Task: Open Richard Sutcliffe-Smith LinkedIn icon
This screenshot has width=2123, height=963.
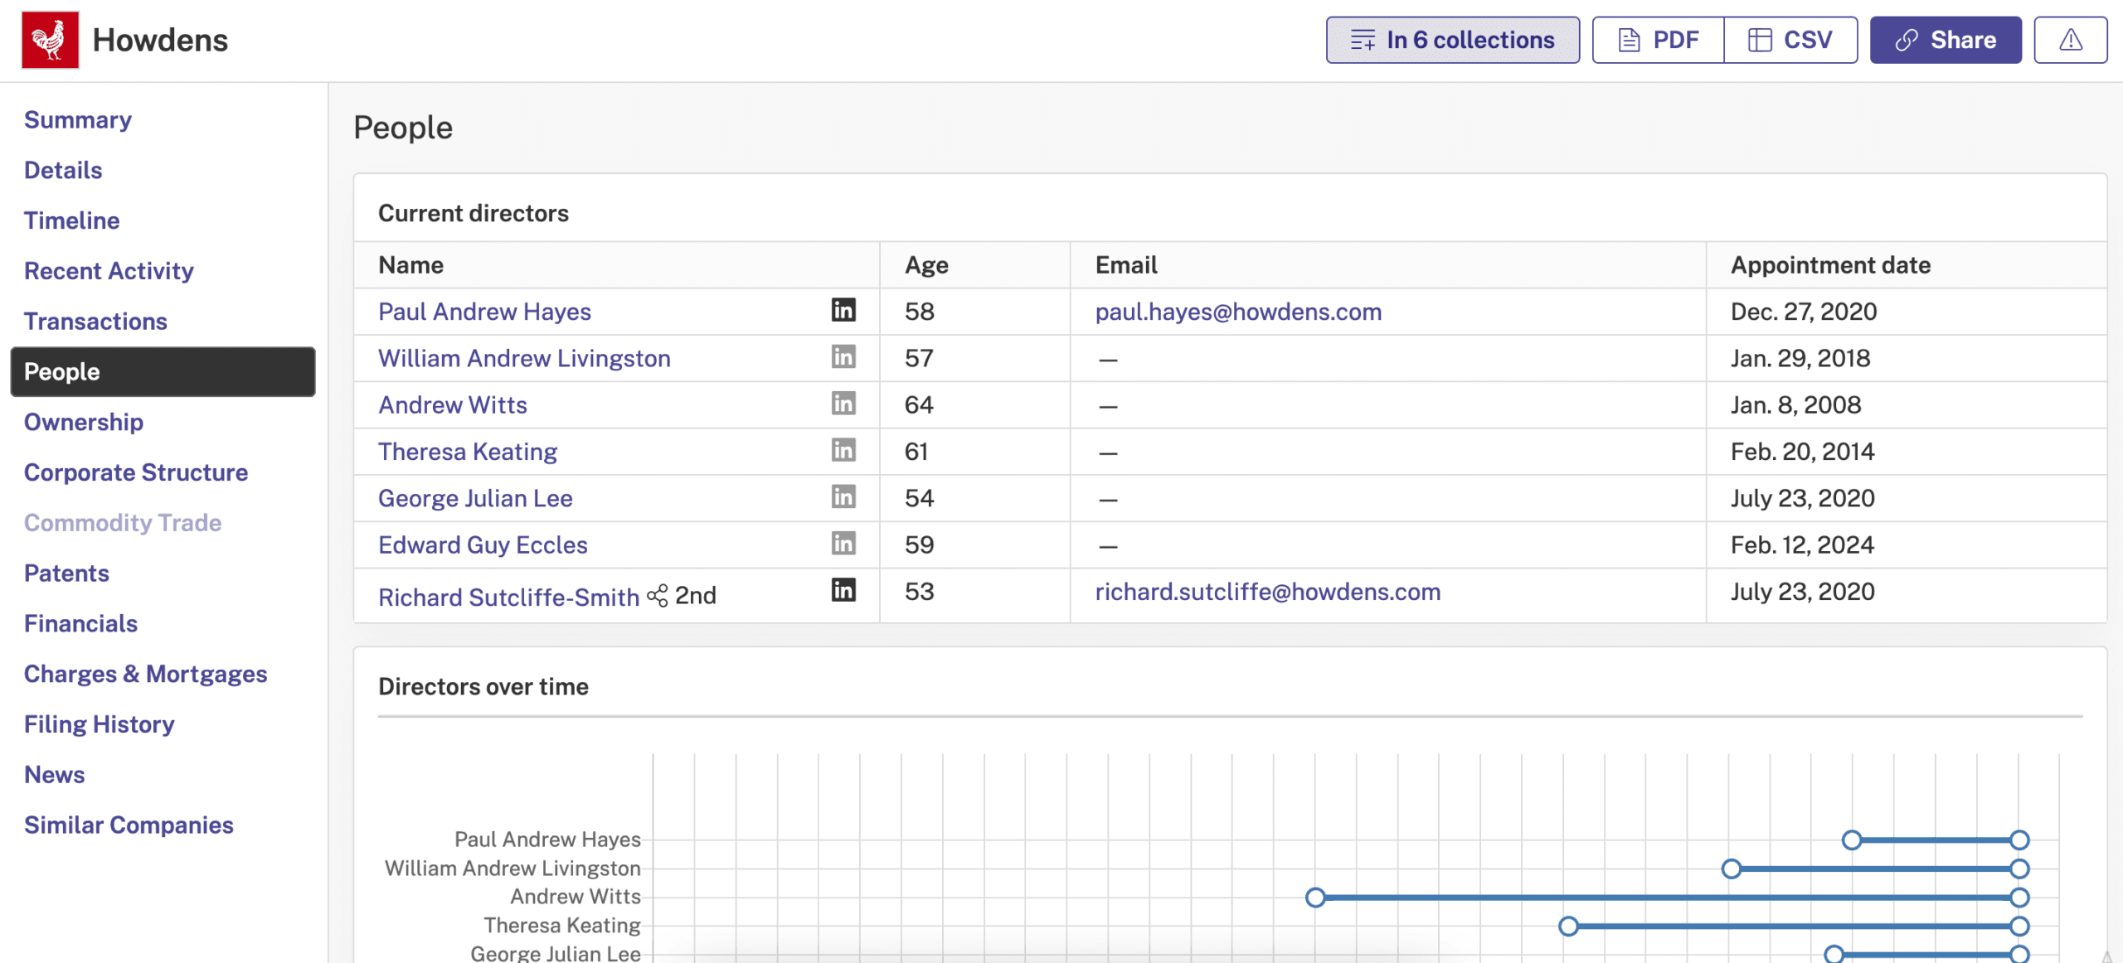Action: 843,590
